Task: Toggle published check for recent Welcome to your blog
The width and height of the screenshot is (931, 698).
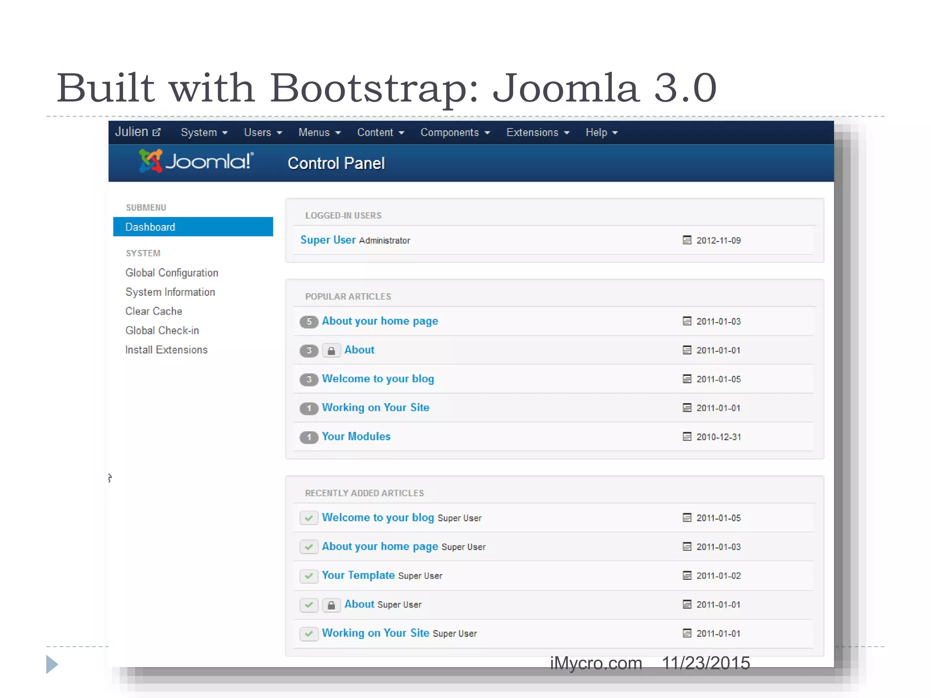Action: click(309, 518)
